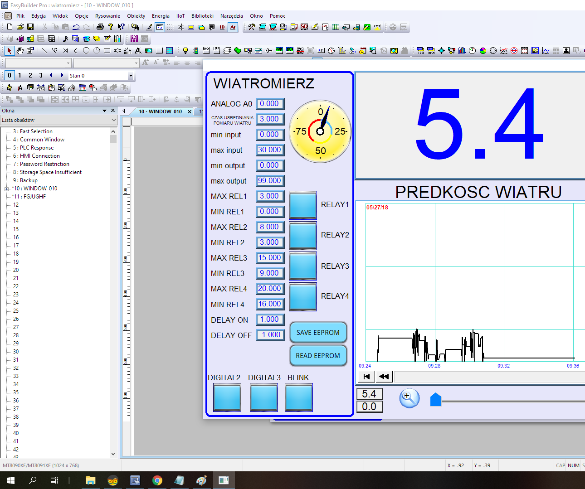Insert a Trend Display object

pyautogui.click(x=503, y=50)
